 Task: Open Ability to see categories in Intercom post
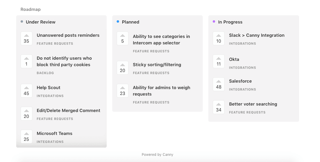point(161,40)
